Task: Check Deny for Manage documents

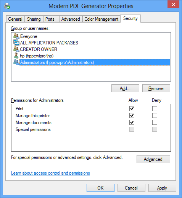Action: click(155, 122)
